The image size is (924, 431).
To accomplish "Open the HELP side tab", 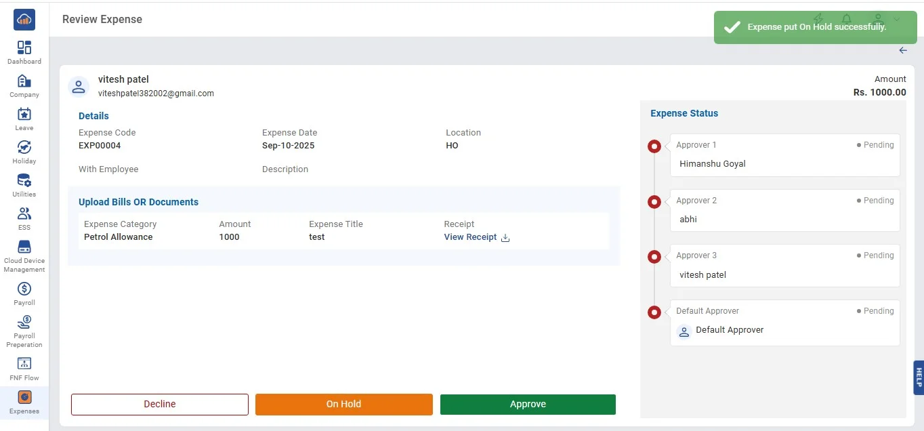I will pos(918,377).
